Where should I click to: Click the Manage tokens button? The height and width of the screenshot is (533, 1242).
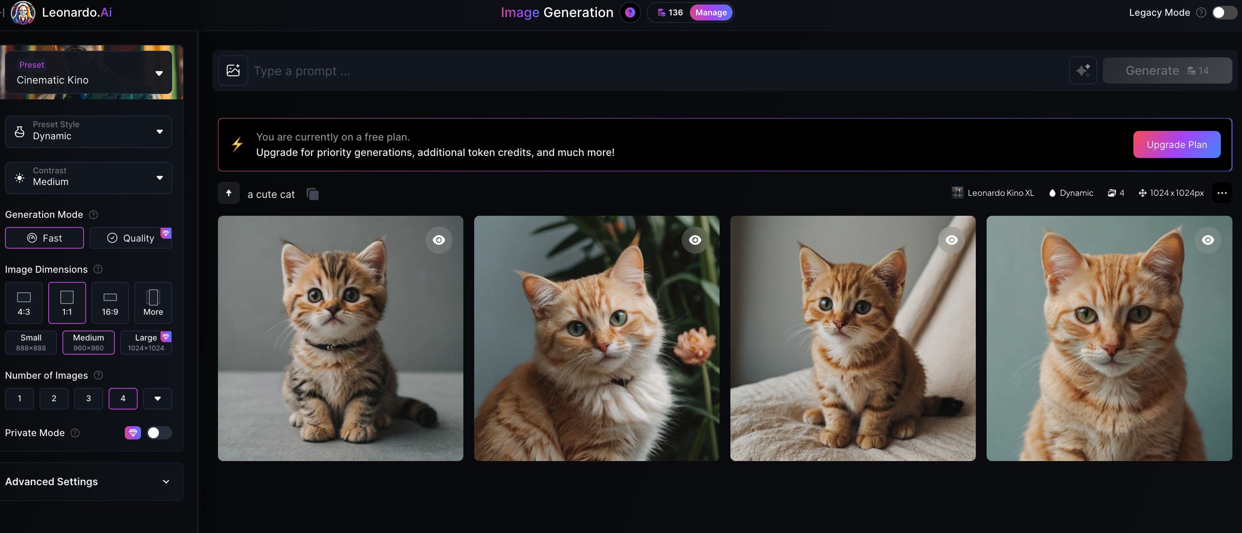click(711, 12)
